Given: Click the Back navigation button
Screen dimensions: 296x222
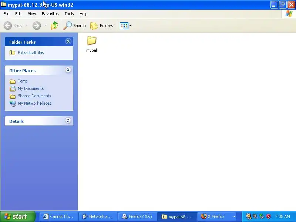Looking at the screenshot, I should [13, 26].
